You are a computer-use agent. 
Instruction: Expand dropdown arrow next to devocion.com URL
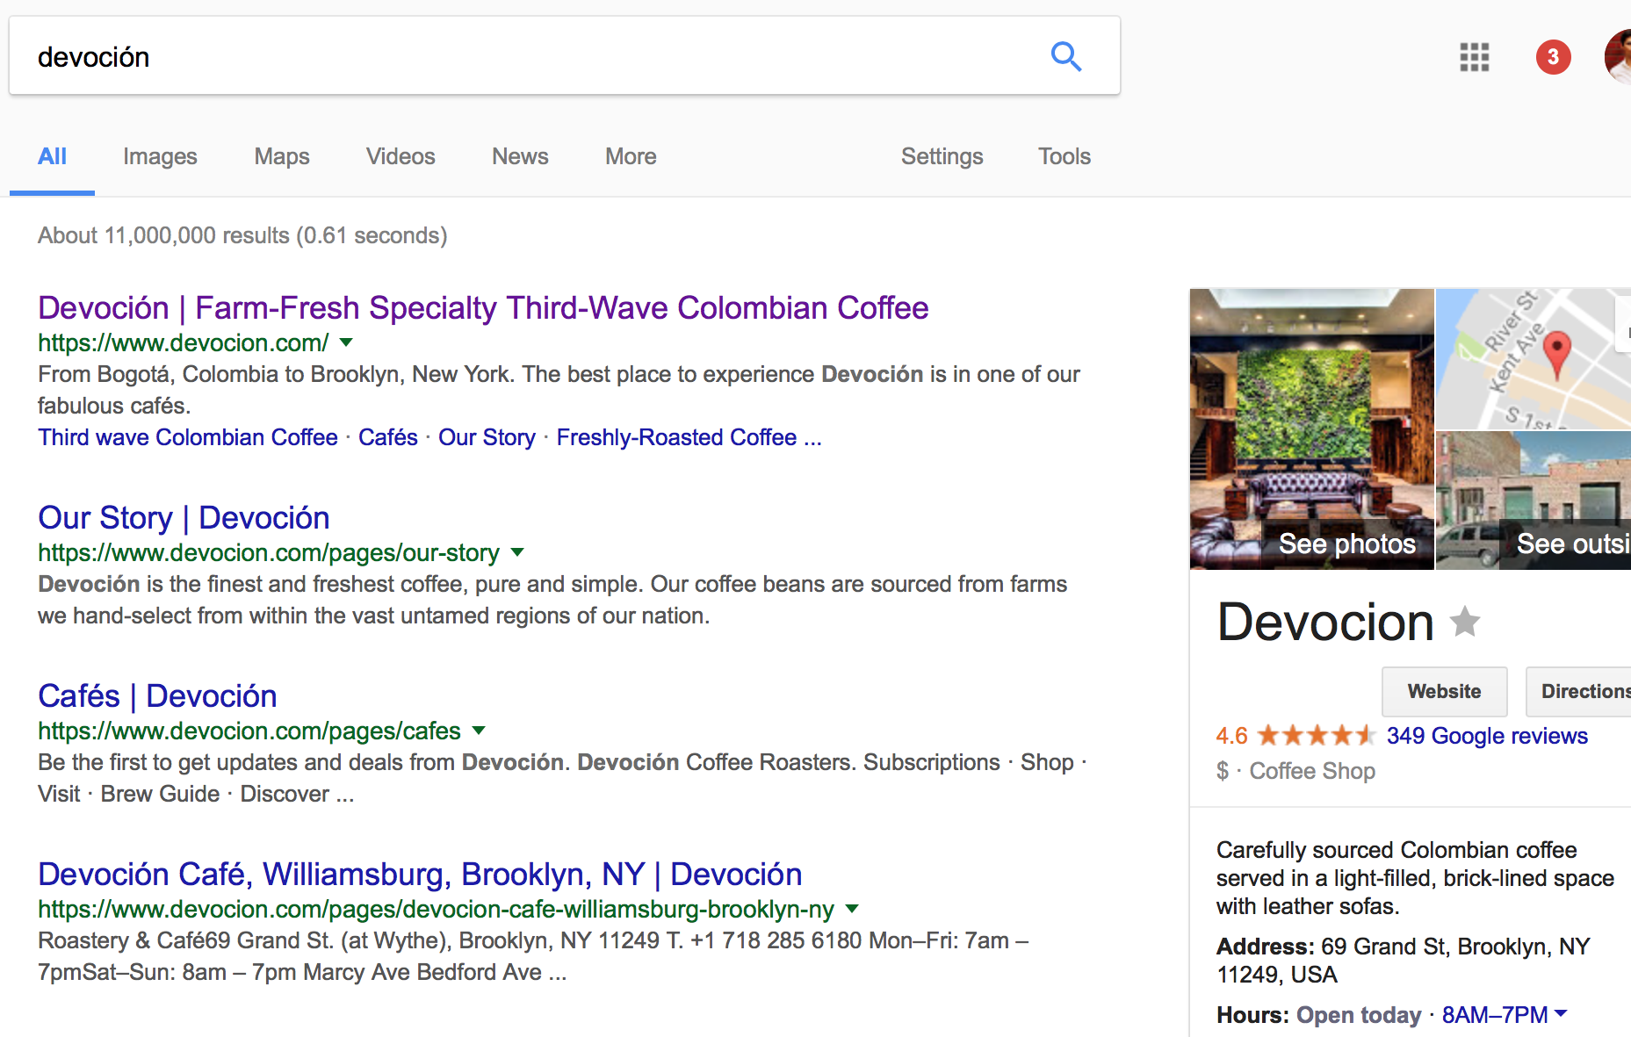346,342
